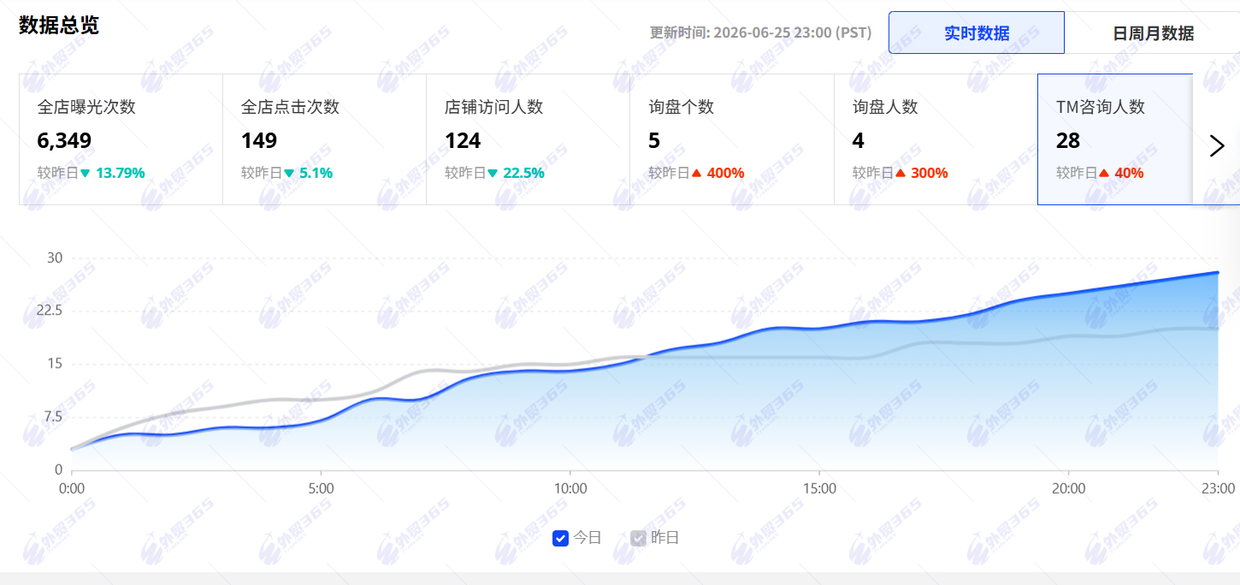Click the 数据总览 heading

click(59, 25)
